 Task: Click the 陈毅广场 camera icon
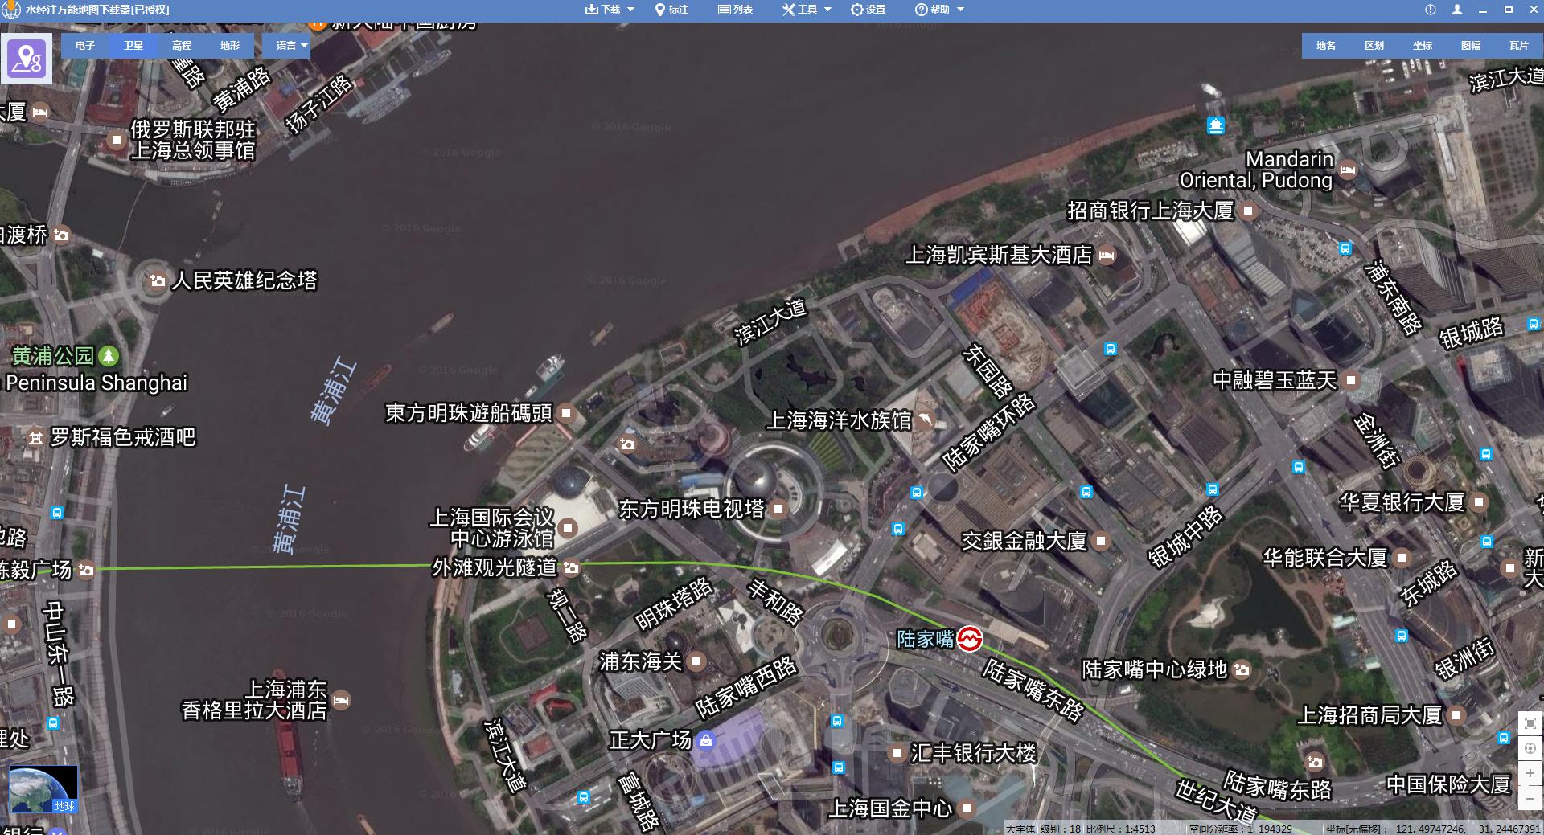(x=86, y=570)
